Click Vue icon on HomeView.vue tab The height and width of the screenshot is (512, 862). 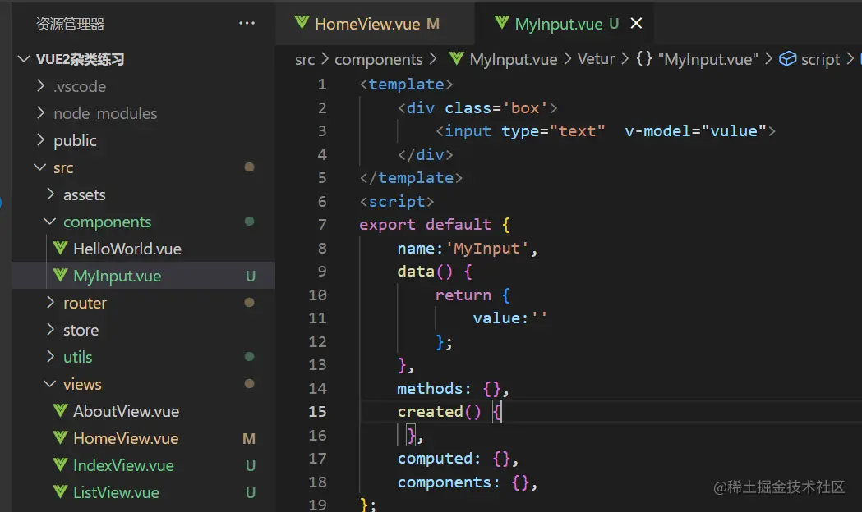[302, 23]
